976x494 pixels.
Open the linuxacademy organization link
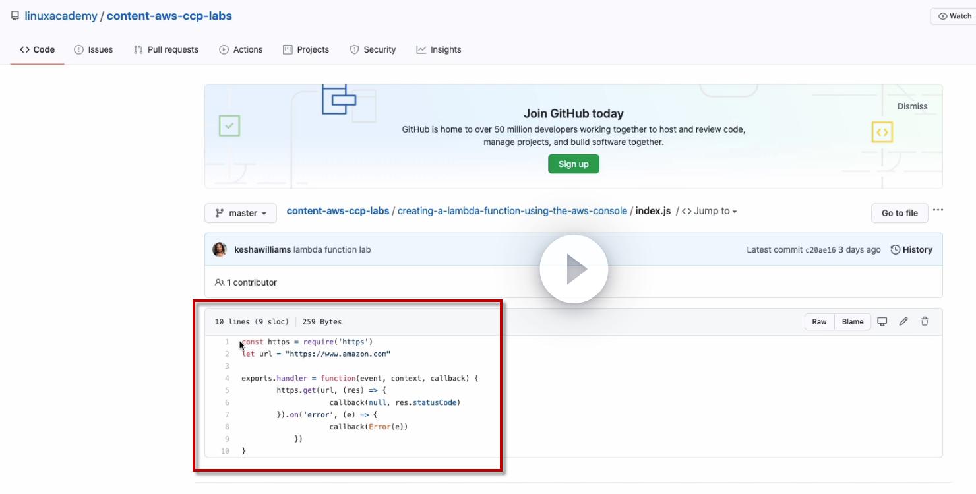(61, 16)
